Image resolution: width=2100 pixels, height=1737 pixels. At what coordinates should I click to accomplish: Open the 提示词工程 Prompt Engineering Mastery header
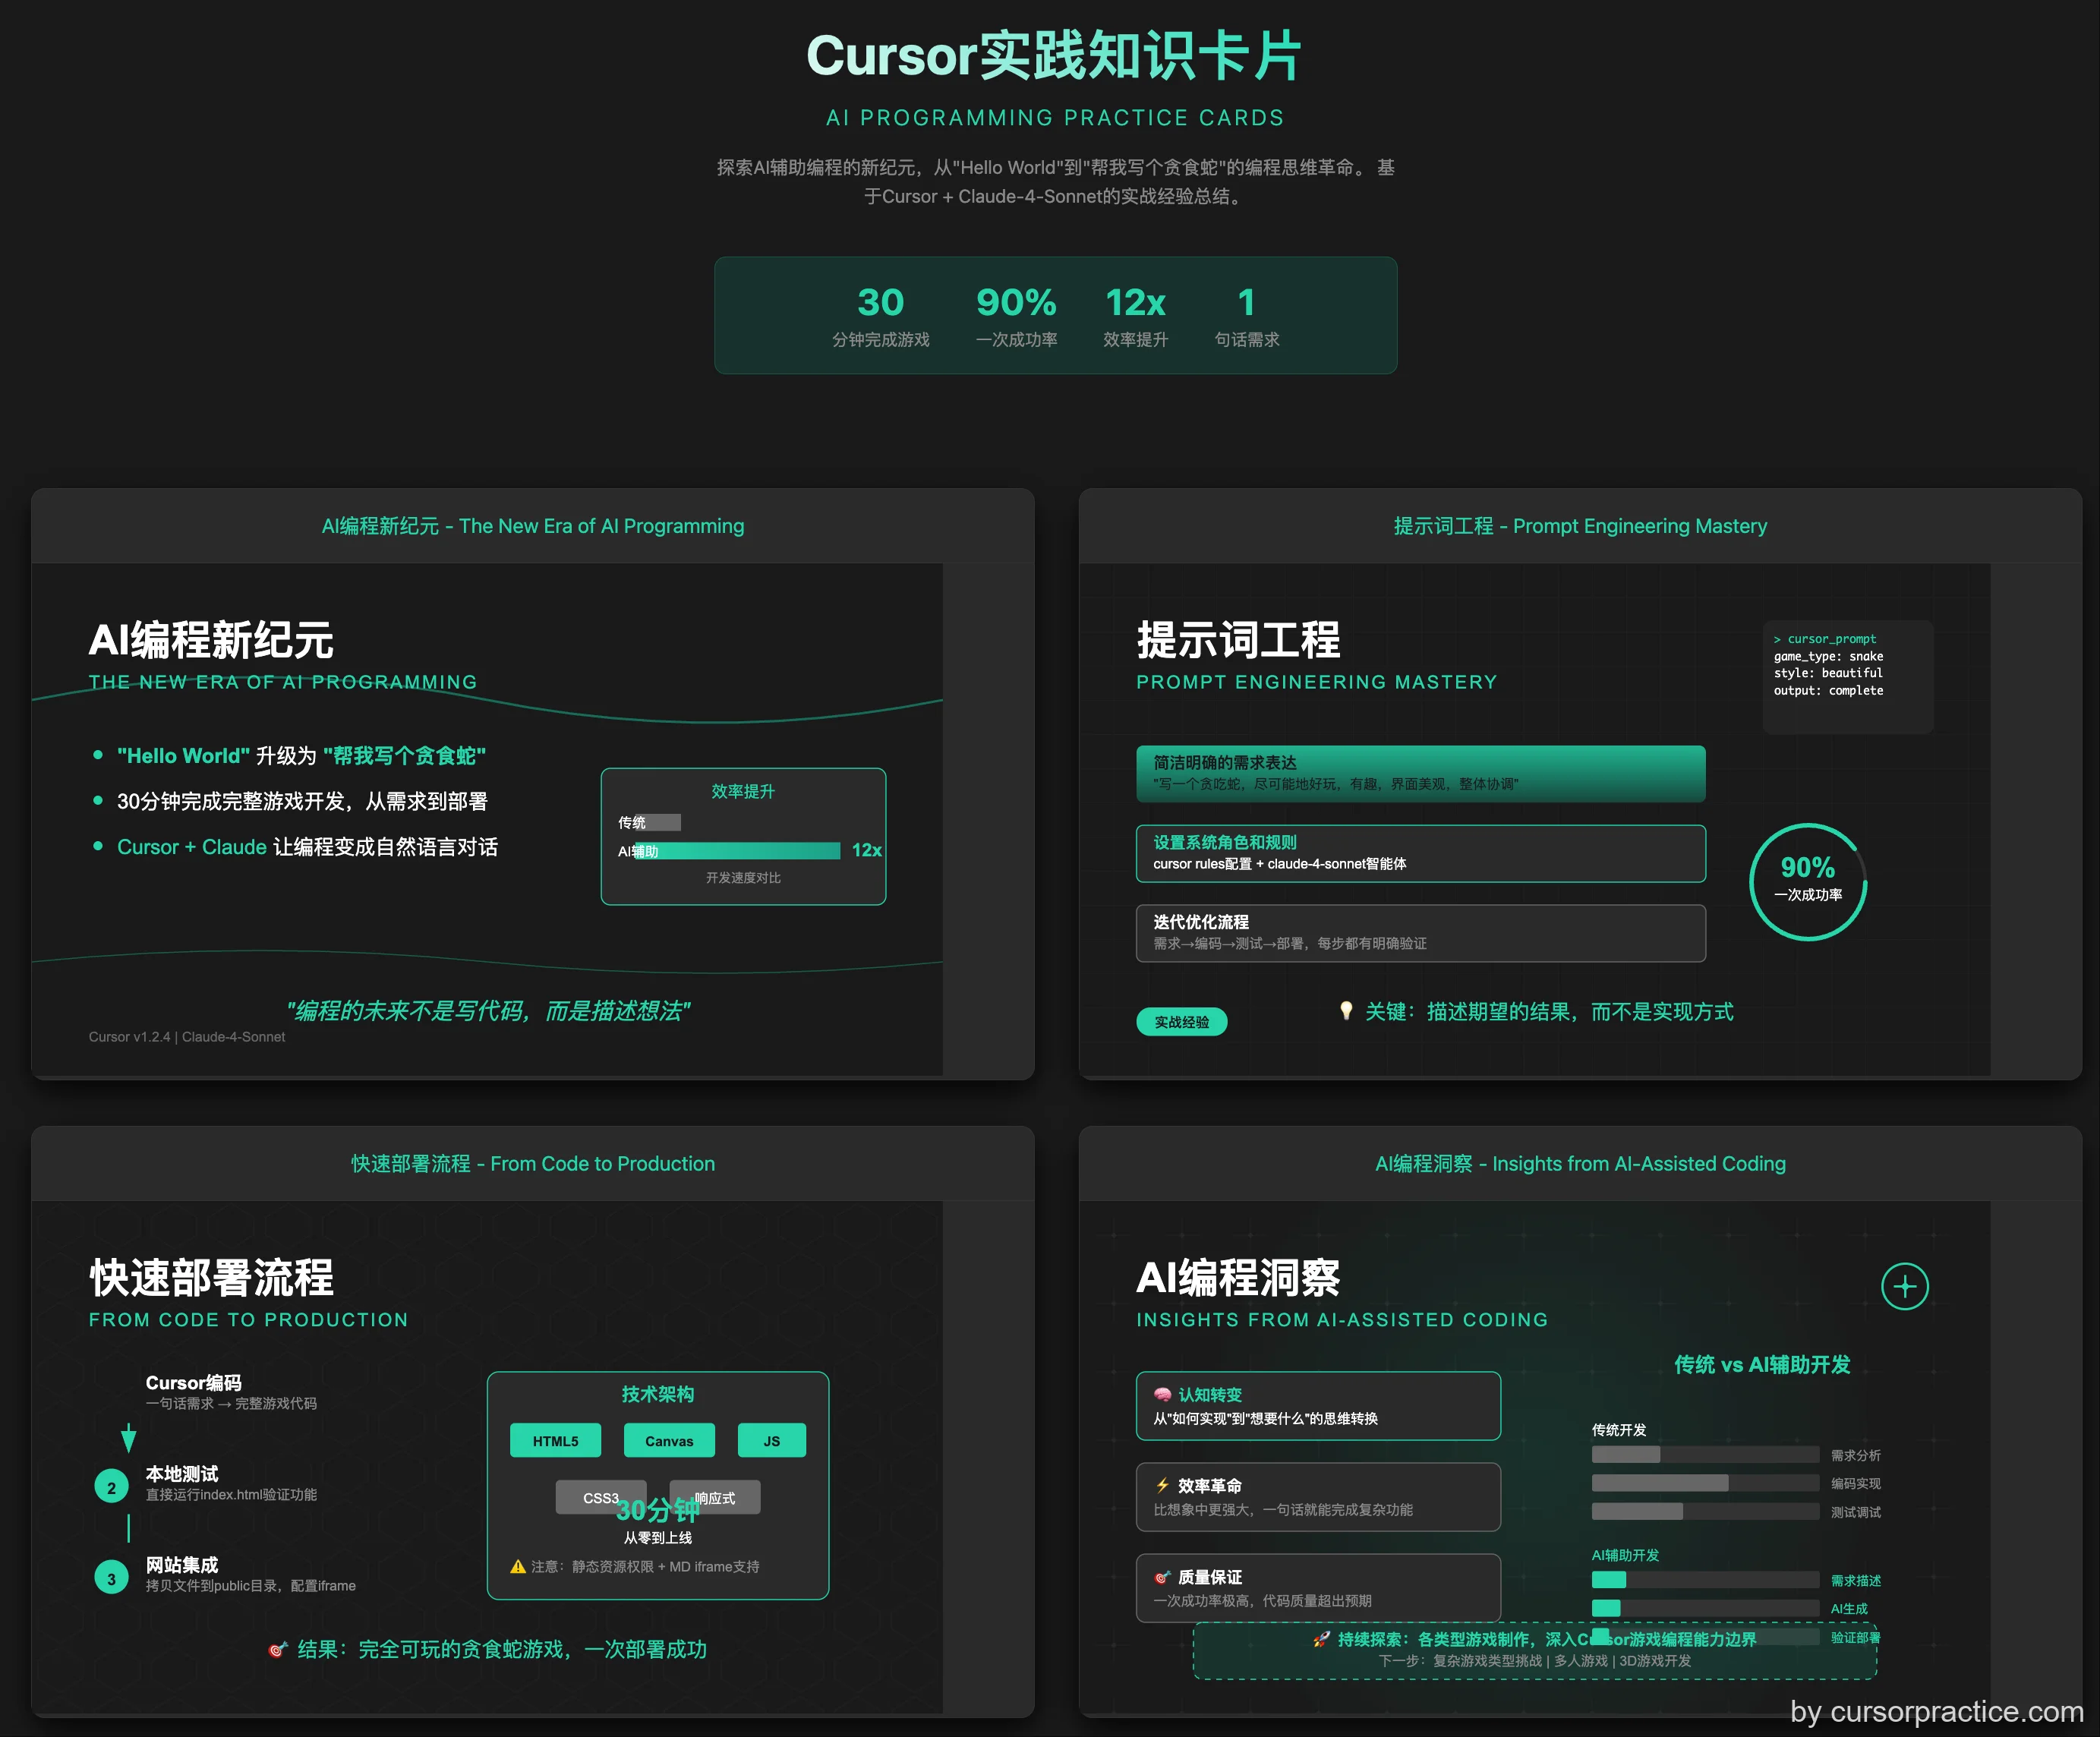tap(1580, 526)
